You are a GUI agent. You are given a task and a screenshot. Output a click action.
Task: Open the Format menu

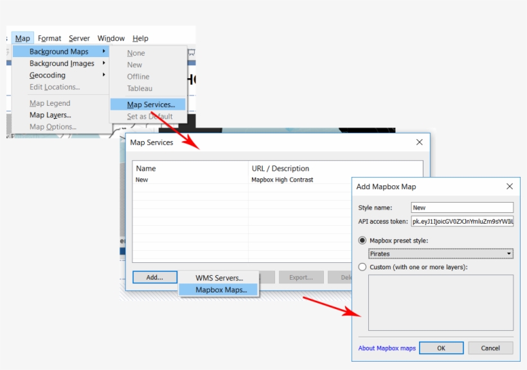tap(49, 38)
